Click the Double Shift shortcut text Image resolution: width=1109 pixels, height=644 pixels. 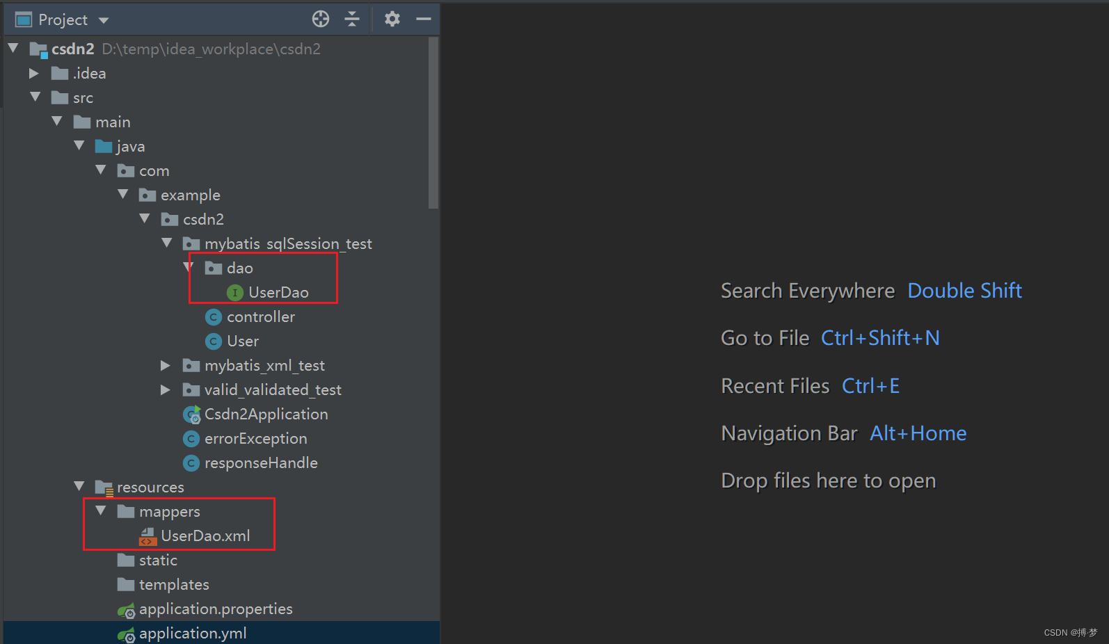pyautogui.click(x=964, y=291)
